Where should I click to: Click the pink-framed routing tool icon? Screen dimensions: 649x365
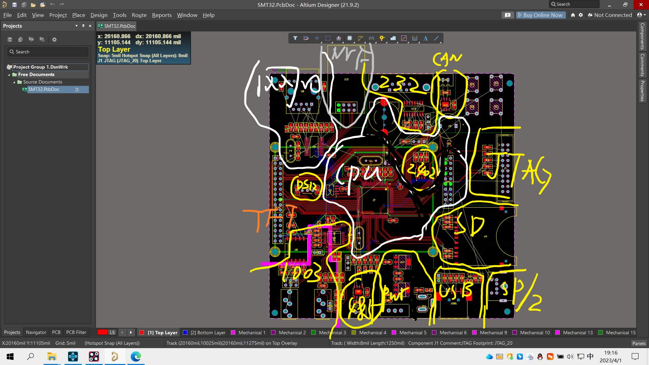pyautogui.click(x=404, y=38)
